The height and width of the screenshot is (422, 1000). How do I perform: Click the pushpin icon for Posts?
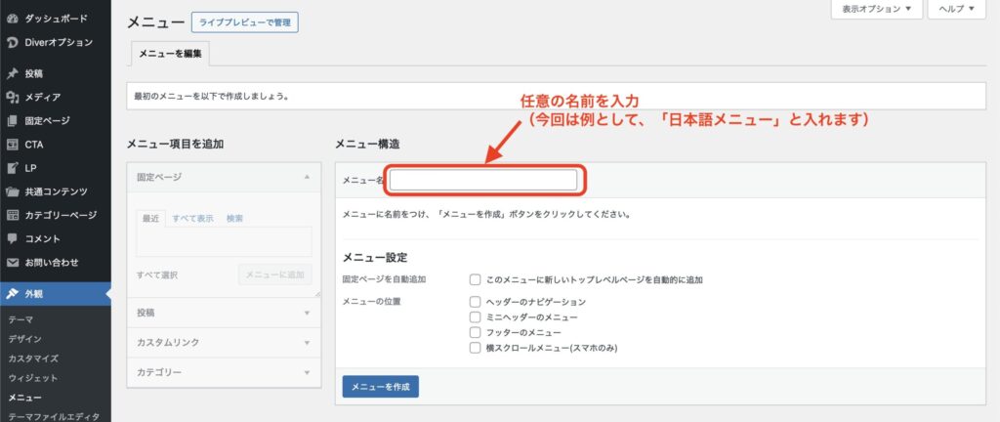[x=12, y=73]
